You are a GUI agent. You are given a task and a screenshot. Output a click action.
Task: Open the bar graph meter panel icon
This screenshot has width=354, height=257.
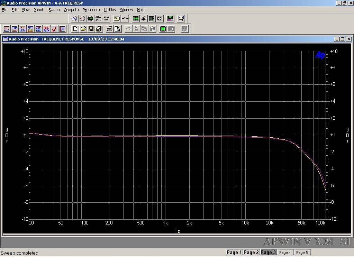pyautogui.click(x=170, y=19)
